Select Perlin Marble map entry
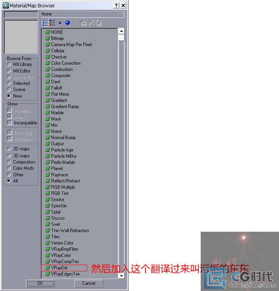The width and height of the screenshot is (279, 291). click(63, 162)
